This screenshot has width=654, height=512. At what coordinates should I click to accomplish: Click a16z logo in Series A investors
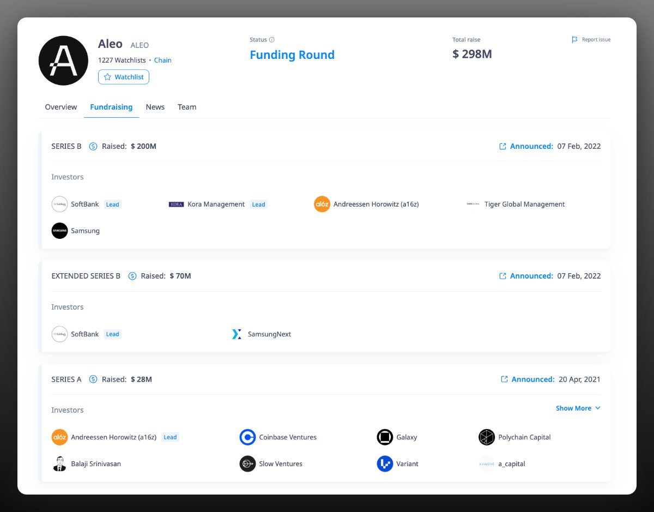tap(59, 437)
